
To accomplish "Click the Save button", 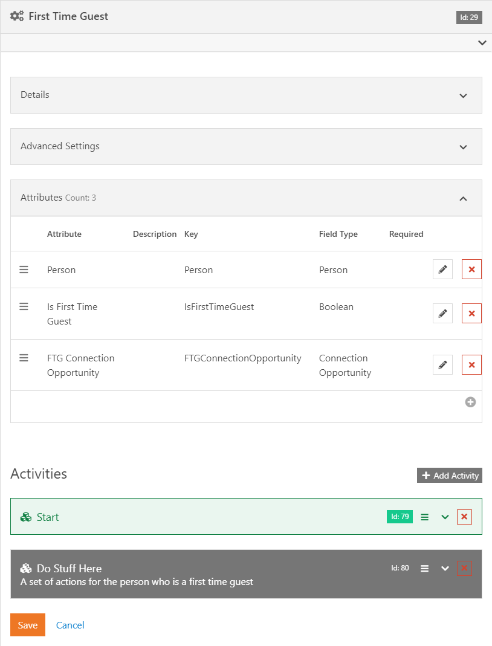I will click(28, 625).
